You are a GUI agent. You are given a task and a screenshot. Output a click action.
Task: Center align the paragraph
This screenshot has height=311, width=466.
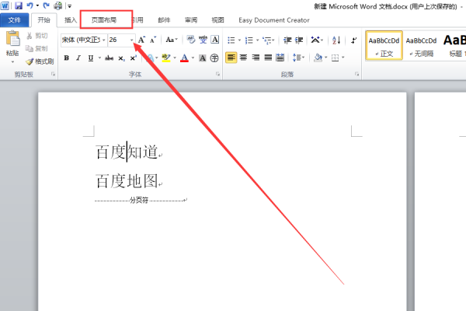243,58
